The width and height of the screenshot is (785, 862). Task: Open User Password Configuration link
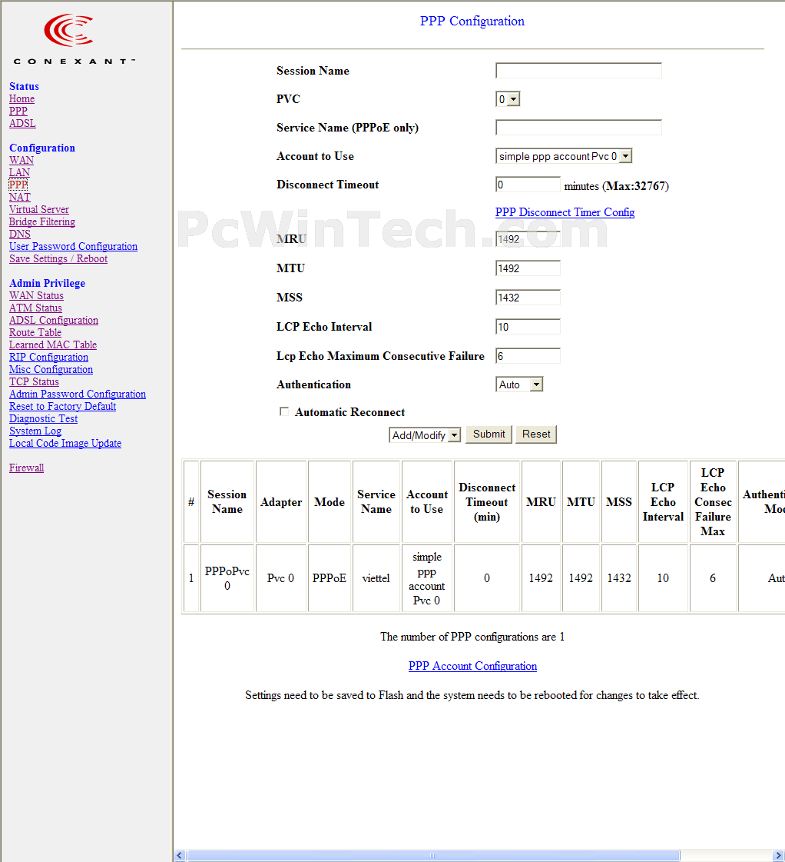point(74,246)
